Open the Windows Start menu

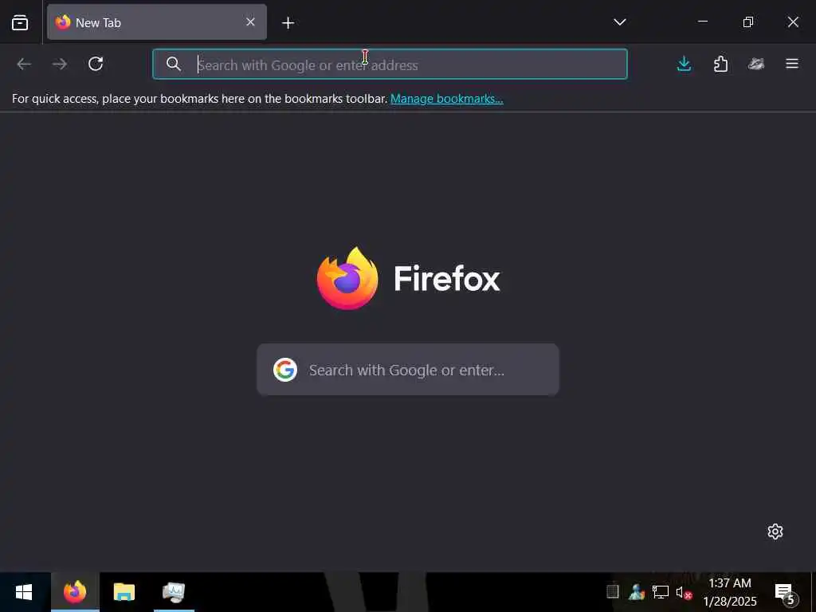tap(24, 592)
